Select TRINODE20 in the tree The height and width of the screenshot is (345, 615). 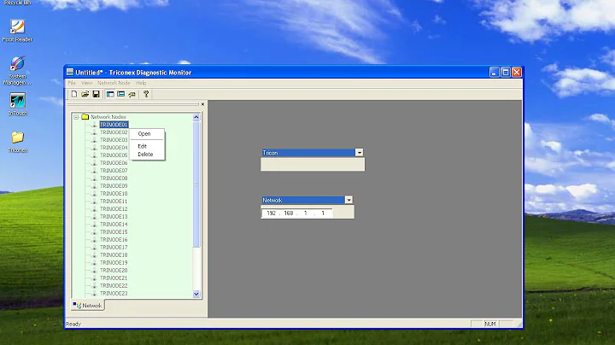pos(114,270)
